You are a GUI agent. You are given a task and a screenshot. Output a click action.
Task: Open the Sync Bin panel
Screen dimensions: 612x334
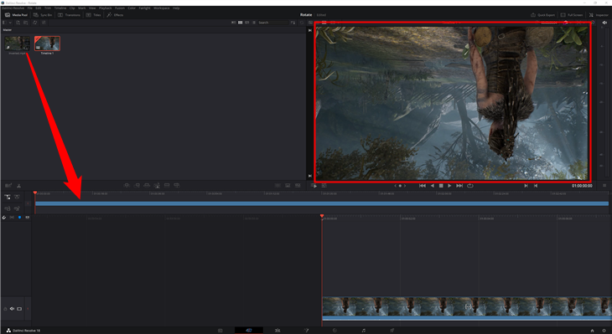[x=43, y=15]
